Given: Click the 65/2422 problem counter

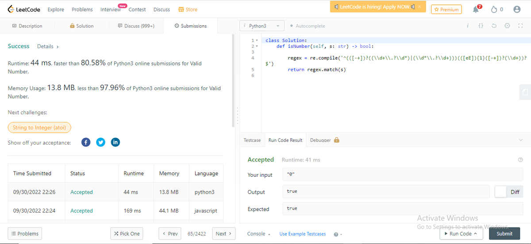Looking at the screenshot, I should click(196, 234).
